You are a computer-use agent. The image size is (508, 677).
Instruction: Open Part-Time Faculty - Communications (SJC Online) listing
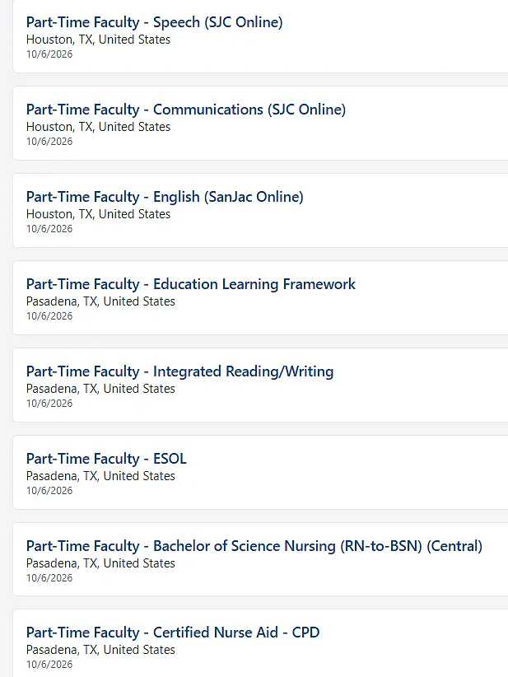186,110
